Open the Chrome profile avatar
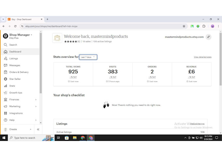Screen dimensions: 222x150 tap(213, 26)
